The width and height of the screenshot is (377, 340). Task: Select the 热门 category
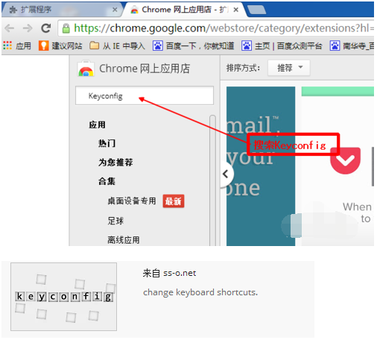point(107,143)
